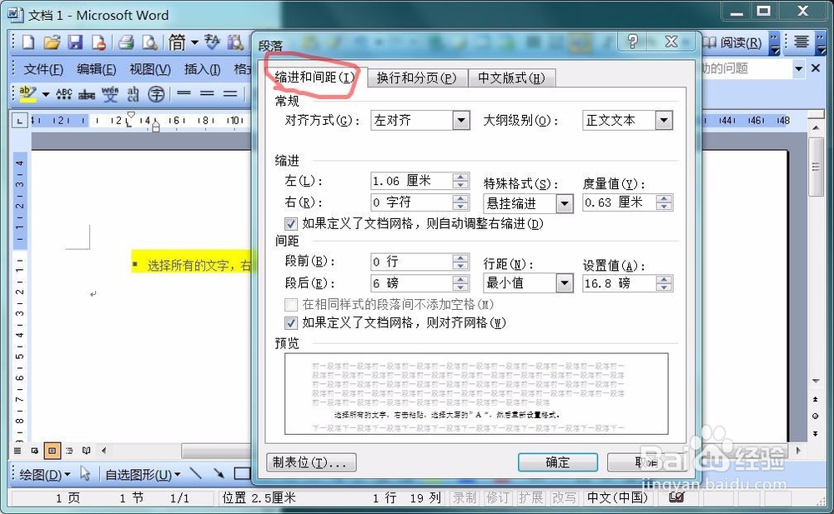Set double line spacing icon
Viewport: 834px width, 514px height.
230,93
